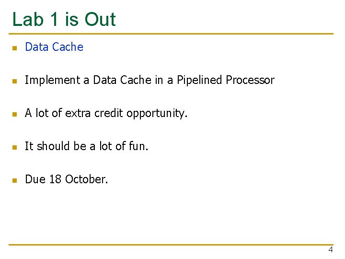Select the "Due 18 October." text line
Viewport: 345px width, 259px height.
click(x=67, y=179)
